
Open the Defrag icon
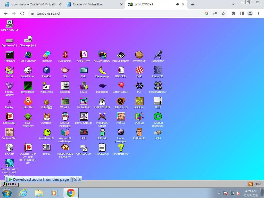pyautogui.click(x=139, y=119)
